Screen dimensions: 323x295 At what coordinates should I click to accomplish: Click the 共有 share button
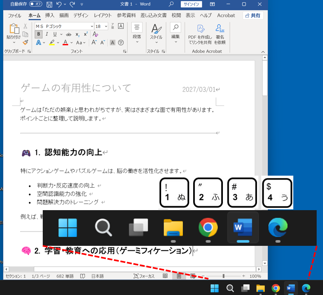253,15
